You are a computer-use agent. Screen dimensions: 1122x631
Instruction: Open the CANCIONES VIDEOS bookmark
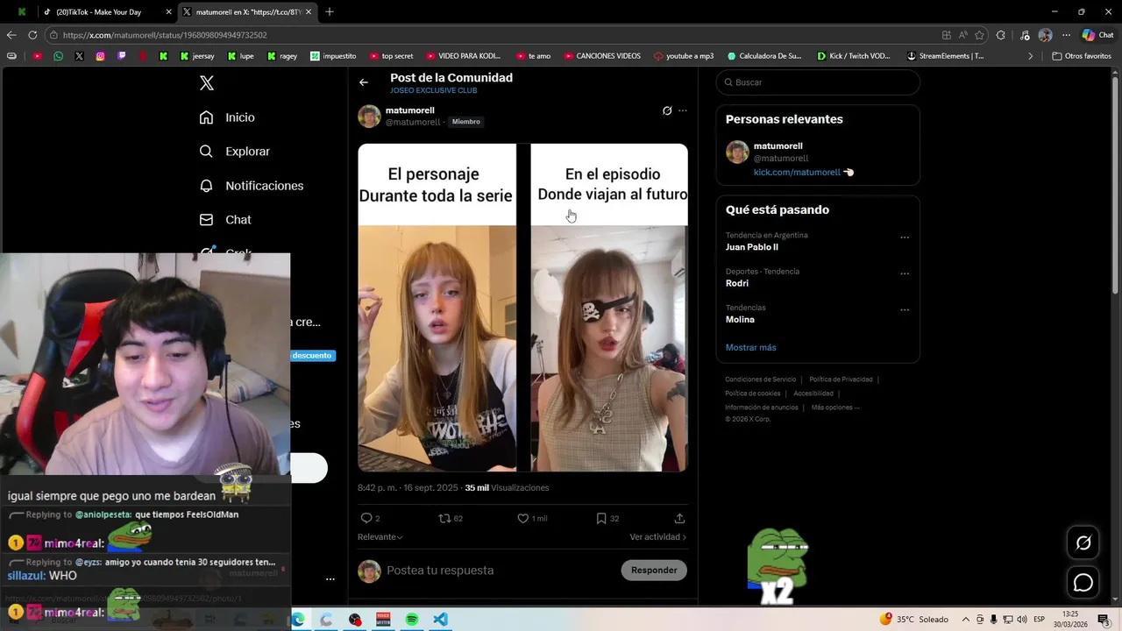(x=602, y=56)
